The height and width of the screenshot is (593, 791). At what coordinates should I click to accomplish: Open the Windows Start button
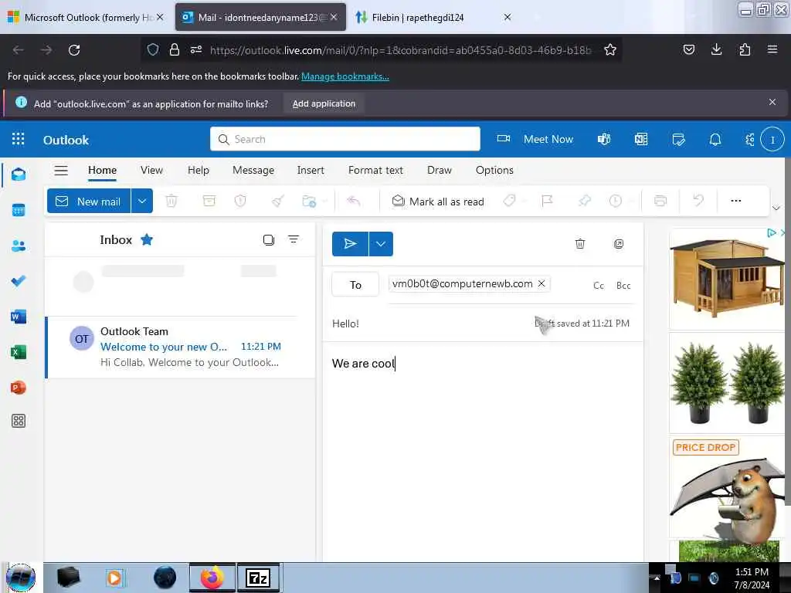click(x=21, y=578)
